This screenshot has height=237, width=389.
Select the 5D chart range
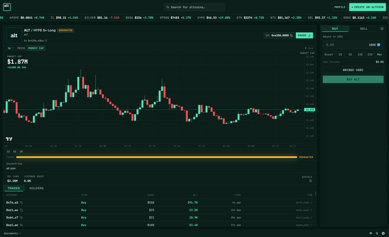tap(15, 152)
